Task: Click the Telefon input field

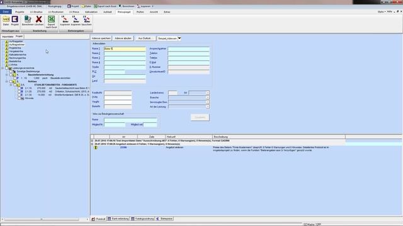Action: pyautogui.click(x=189, y=53)
